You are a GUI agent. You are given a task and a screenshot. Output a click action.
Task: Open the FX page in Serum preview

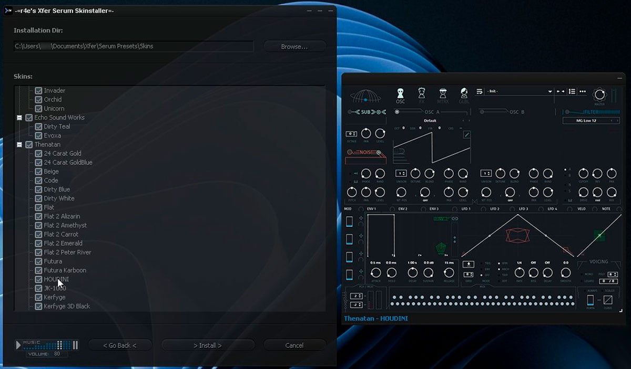422,95
